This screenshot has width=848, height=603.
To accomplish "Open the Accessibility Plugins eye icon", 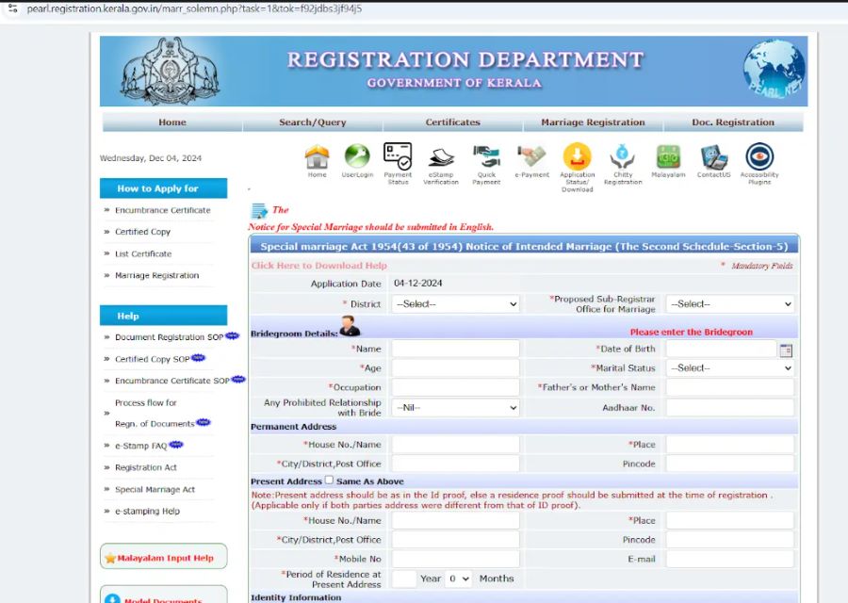I will [759, 156].
